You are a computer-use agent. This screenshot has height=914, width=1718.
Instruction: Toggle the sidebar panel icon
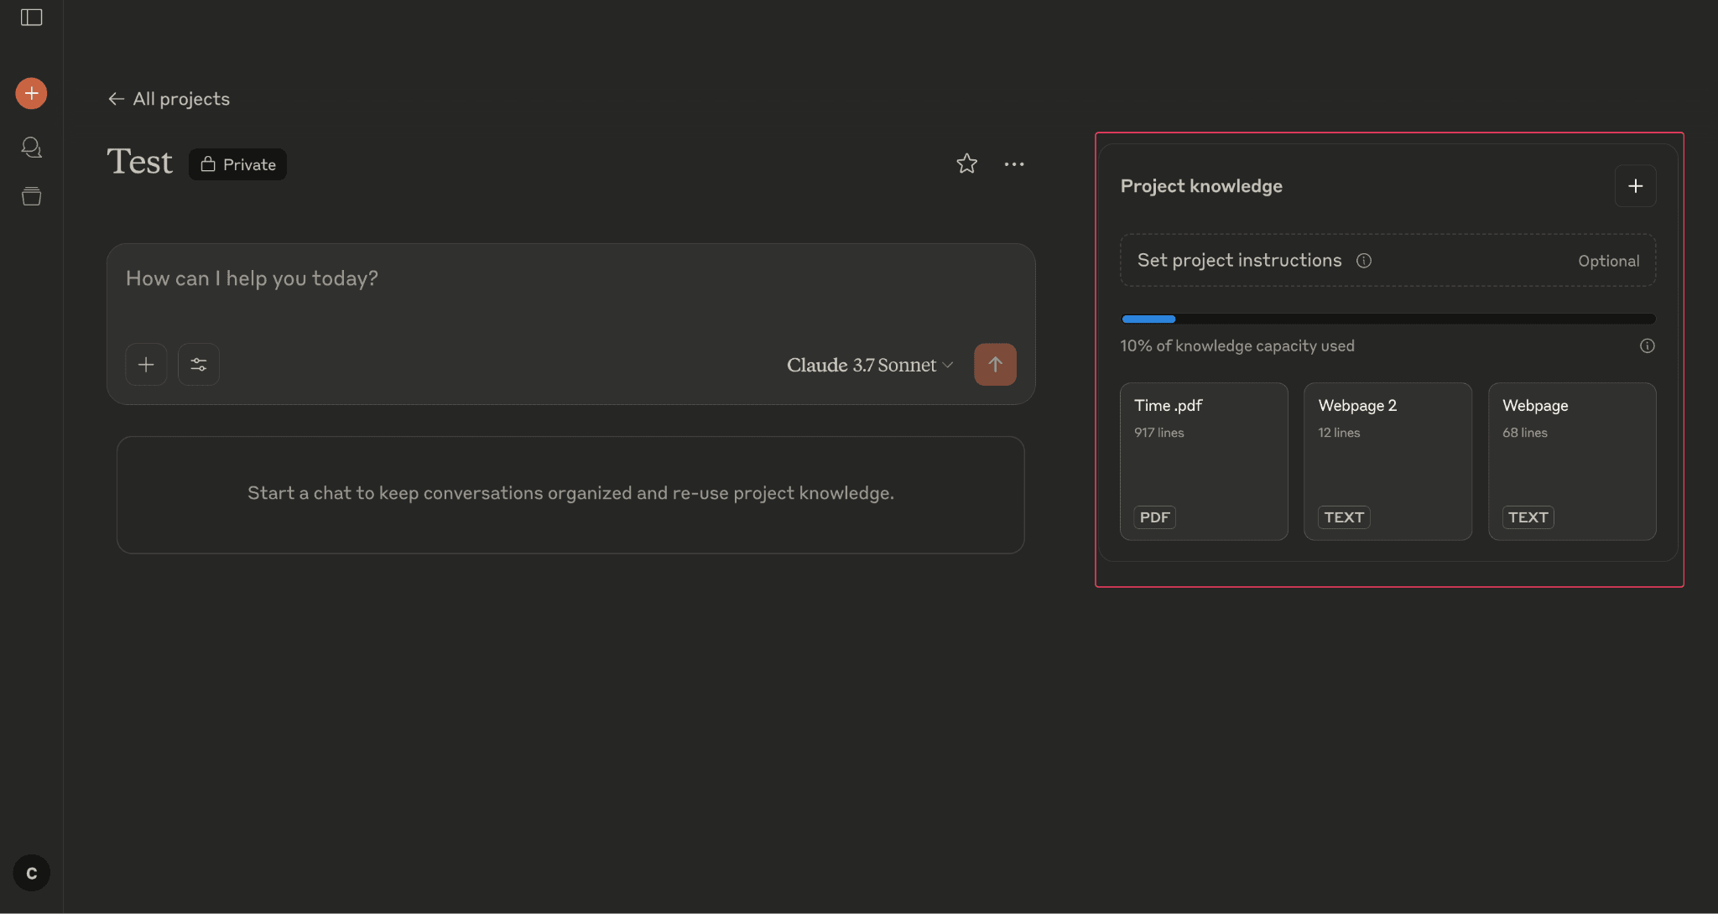tap(31, 18)
